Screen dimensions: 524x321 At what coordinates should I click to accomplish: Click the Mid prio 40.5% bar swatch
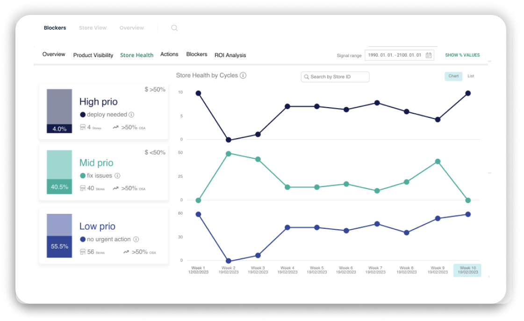59,187
